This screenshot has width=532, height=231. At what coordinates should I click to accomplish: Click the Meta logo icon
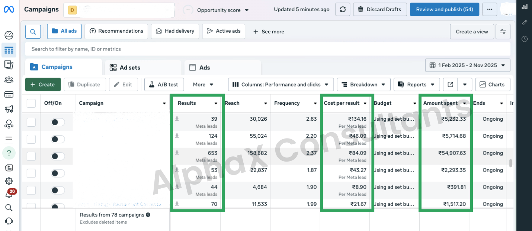pos(9,10)
